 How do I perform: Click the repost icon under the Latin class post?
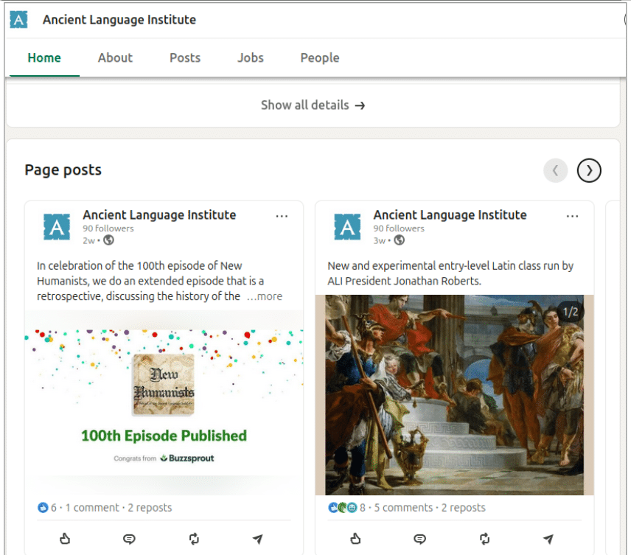pyautogui.click(x=484, y=539)
